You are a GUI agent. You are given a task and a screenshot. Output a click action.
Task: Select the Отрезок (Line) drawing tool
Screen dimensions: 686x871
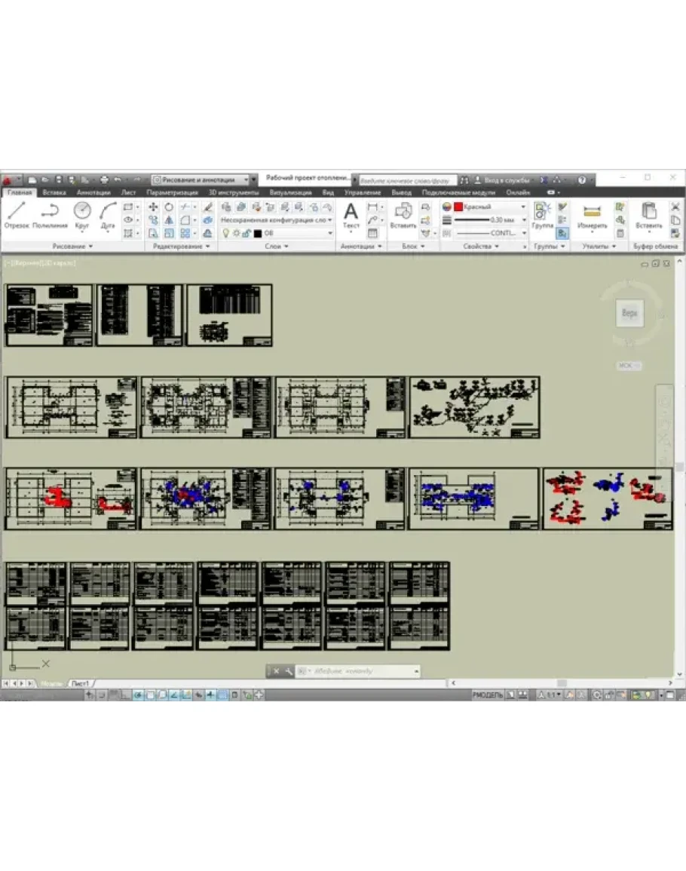coord(16,213)
